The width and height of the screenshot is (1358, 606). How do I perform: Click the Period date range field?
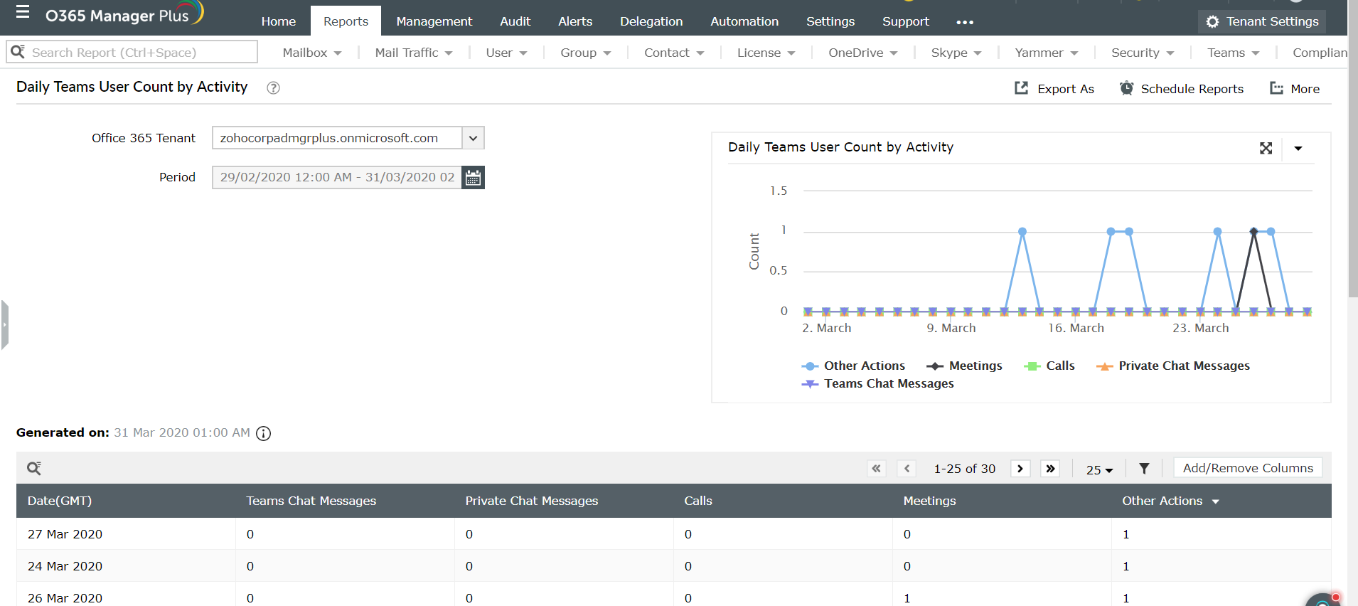[337, 177]
